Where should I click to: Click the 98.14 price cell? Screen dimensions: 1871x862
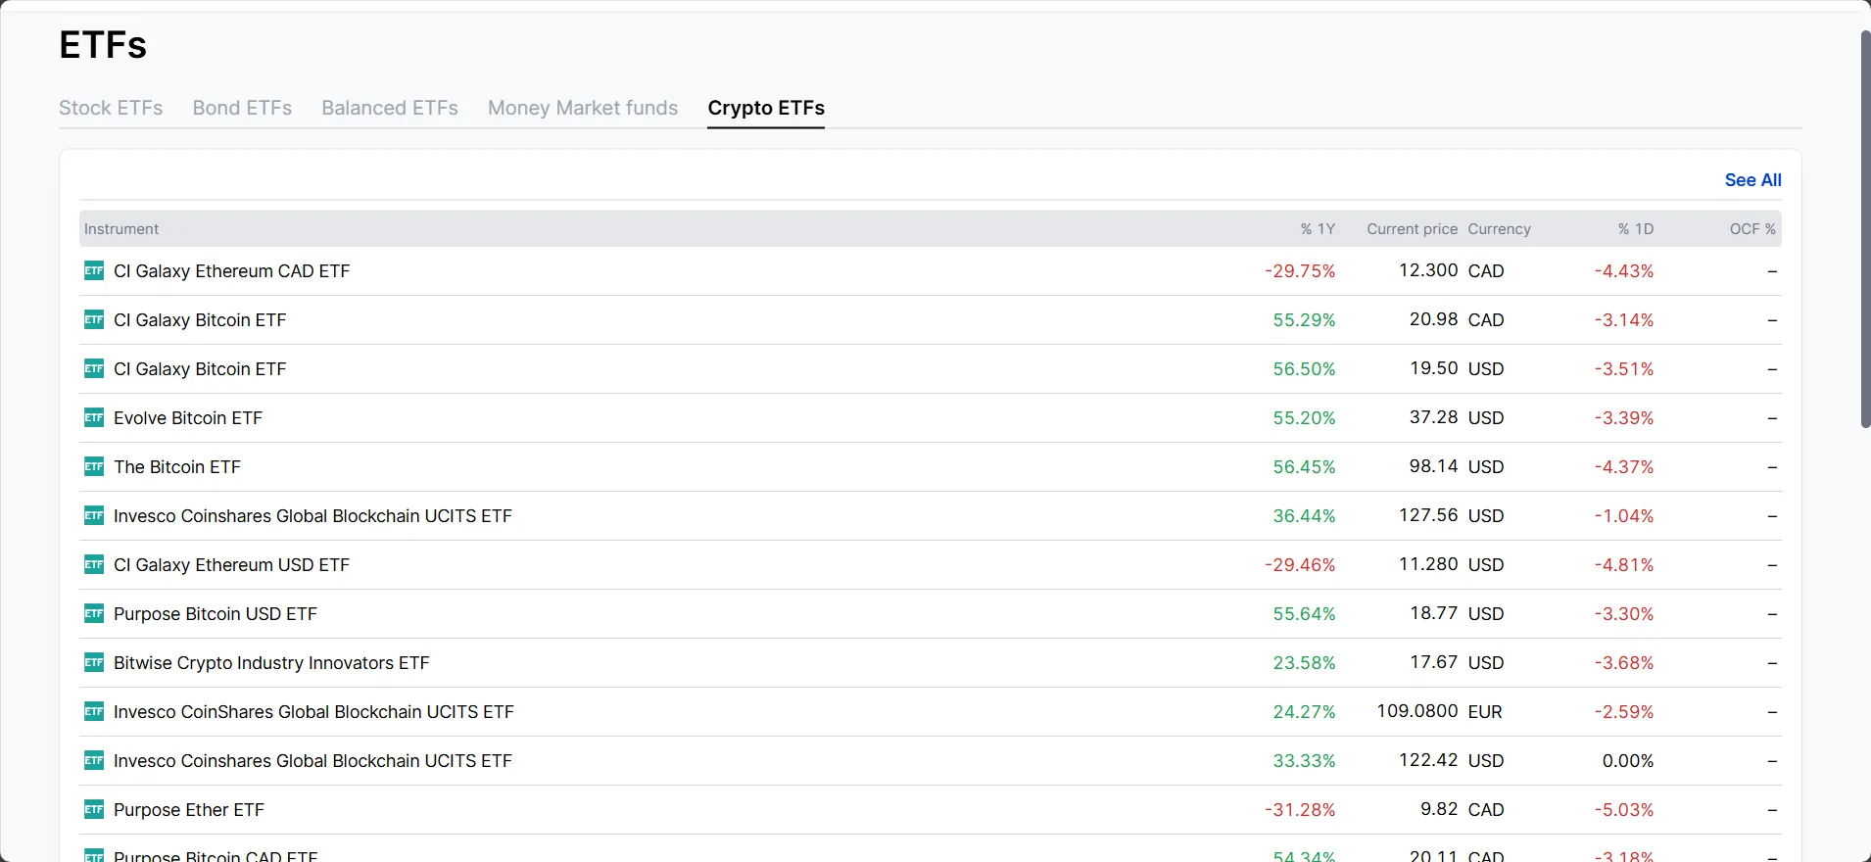pyautogui.click(x=1434, y=466)
